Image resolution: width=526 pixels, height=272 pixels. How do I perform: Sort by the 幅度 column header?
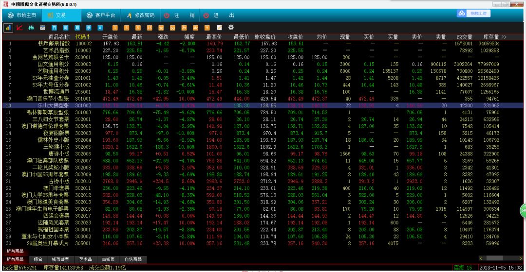[189, 37]
